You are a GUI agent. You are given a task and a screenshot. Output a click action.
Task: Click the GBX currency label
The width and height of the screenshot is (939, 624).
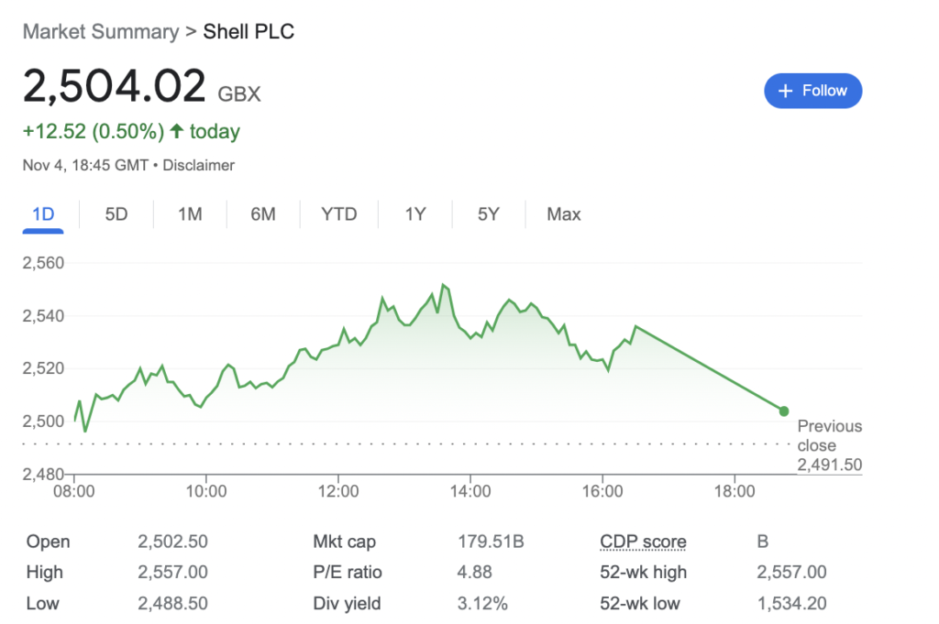[239, 94]
